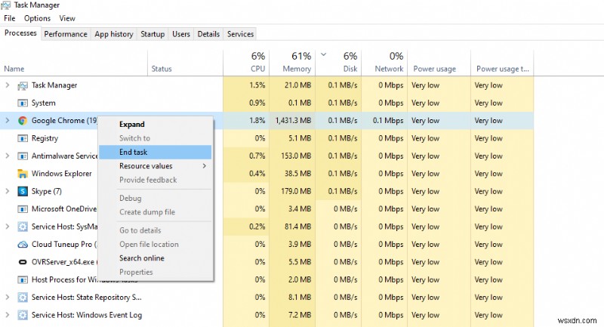Image resolution: width=604 pixels, height=327 pixels.
Task: Open the Startup tab
Action: [x=153, y=34]
